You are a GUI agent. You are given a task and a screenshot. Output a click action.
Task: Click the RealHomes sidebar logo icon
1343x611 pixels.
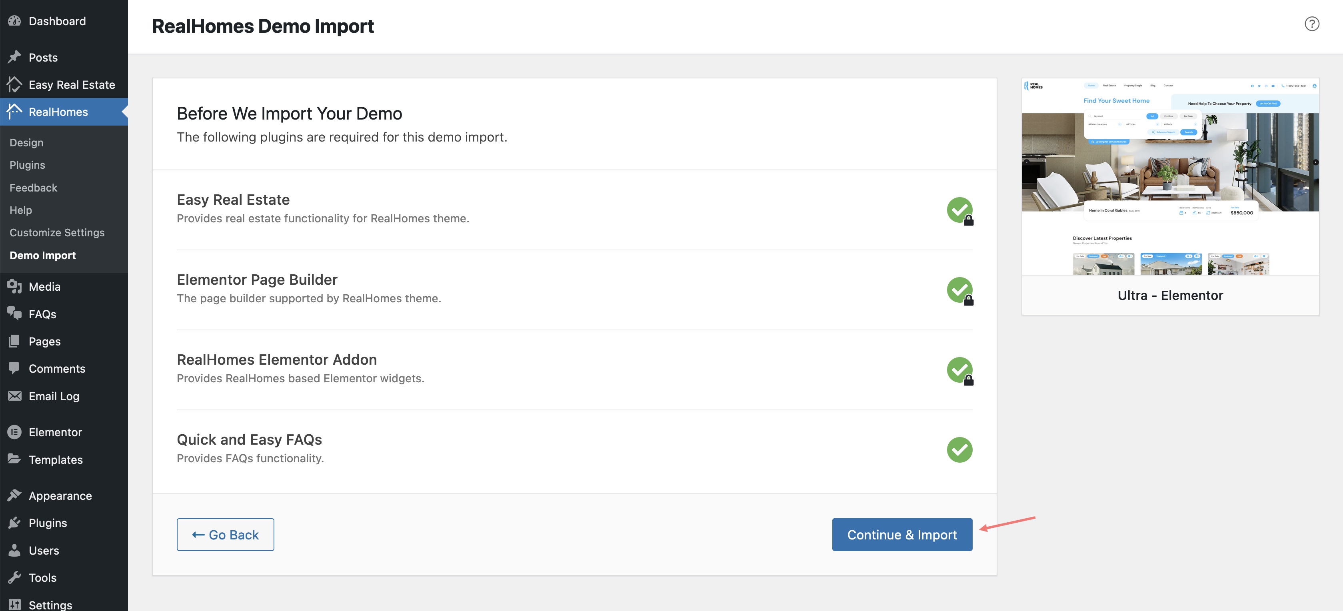coord(14,112)
